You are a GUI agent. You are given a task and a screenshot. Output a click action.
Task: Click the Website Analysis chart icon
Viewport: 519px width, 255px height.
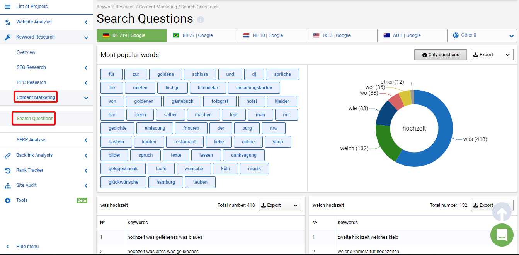coord(8,22)
